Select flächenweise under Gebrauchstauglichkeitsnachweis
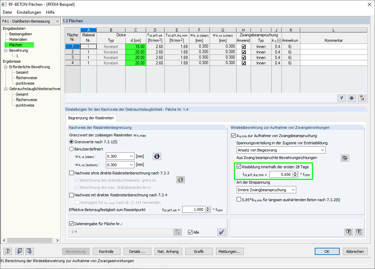Viewport: 375px width, 269px height. (26, 100)
